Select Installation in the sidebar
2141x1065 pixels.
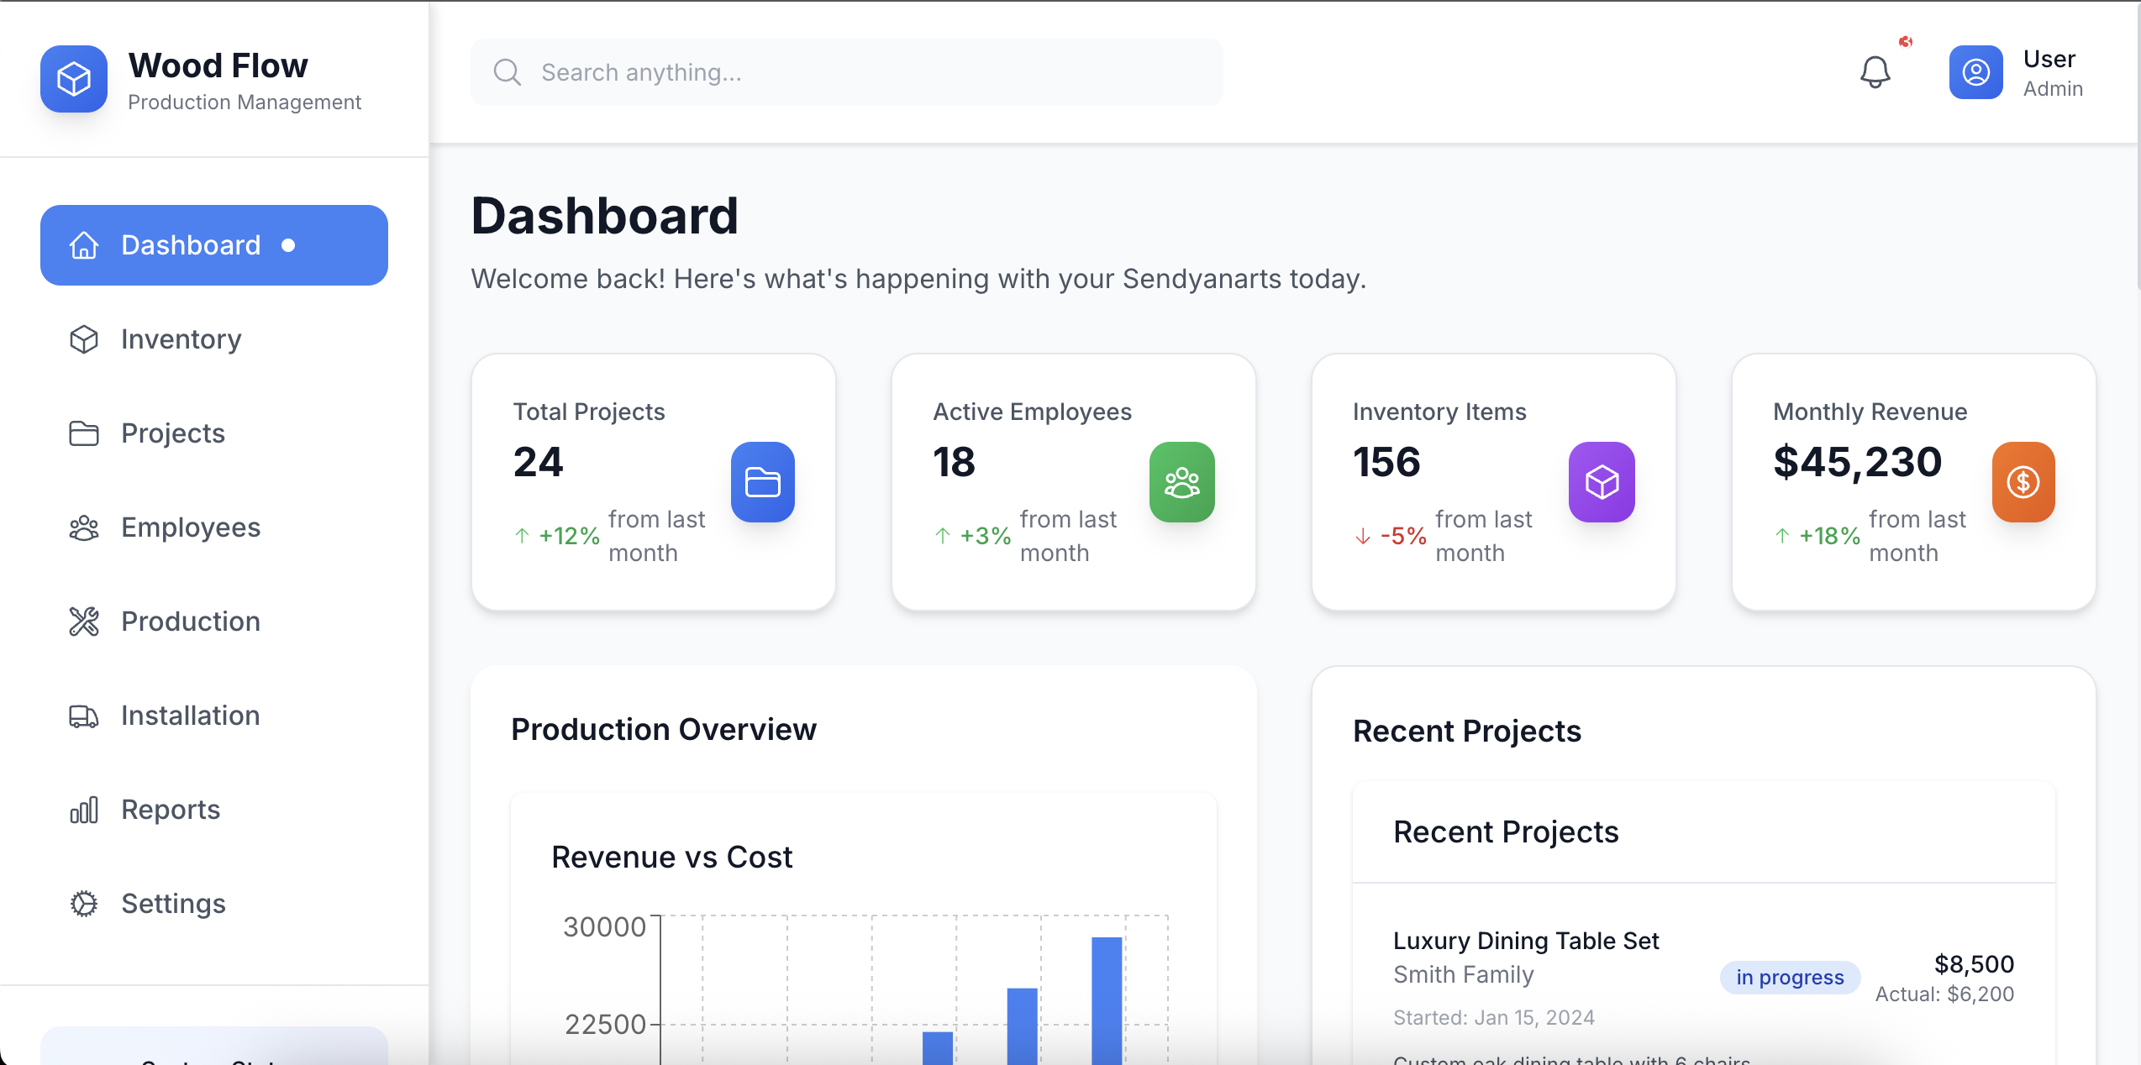point(190,716)
